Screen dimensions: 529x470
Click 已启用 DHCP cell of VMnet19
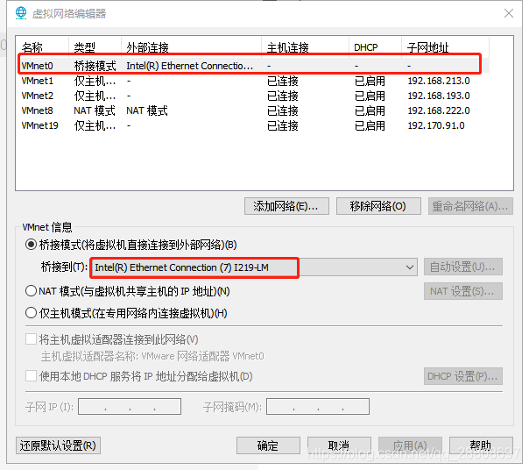(x=370, y=125)
